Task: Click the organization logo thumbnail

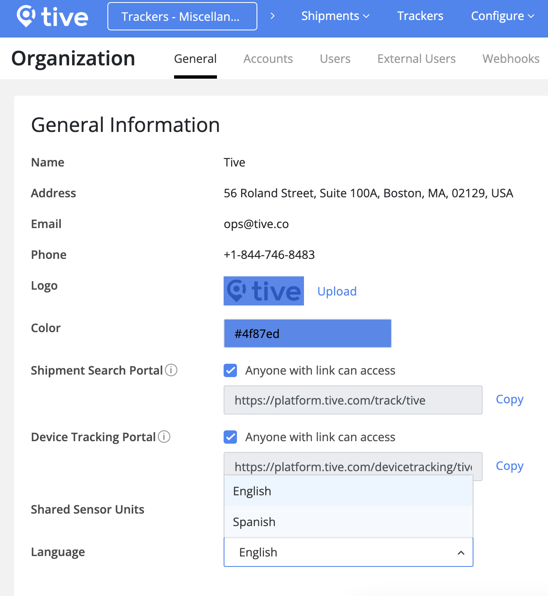Action: point(264,291)
